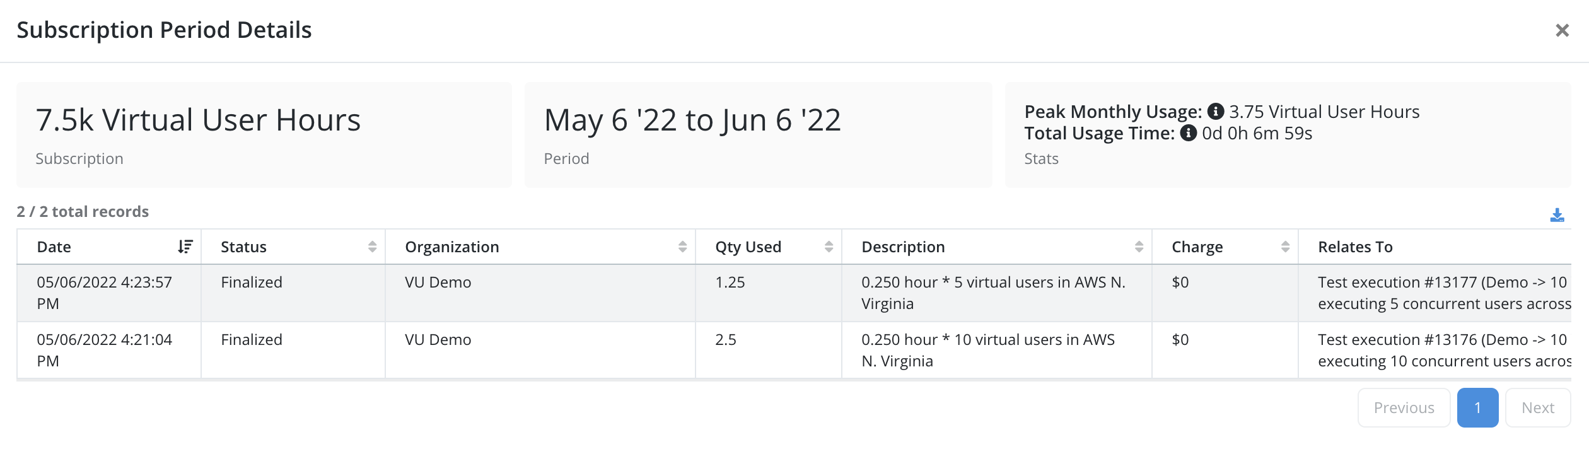Click $0 charge in the 1.25 row

click(1180, 283)
